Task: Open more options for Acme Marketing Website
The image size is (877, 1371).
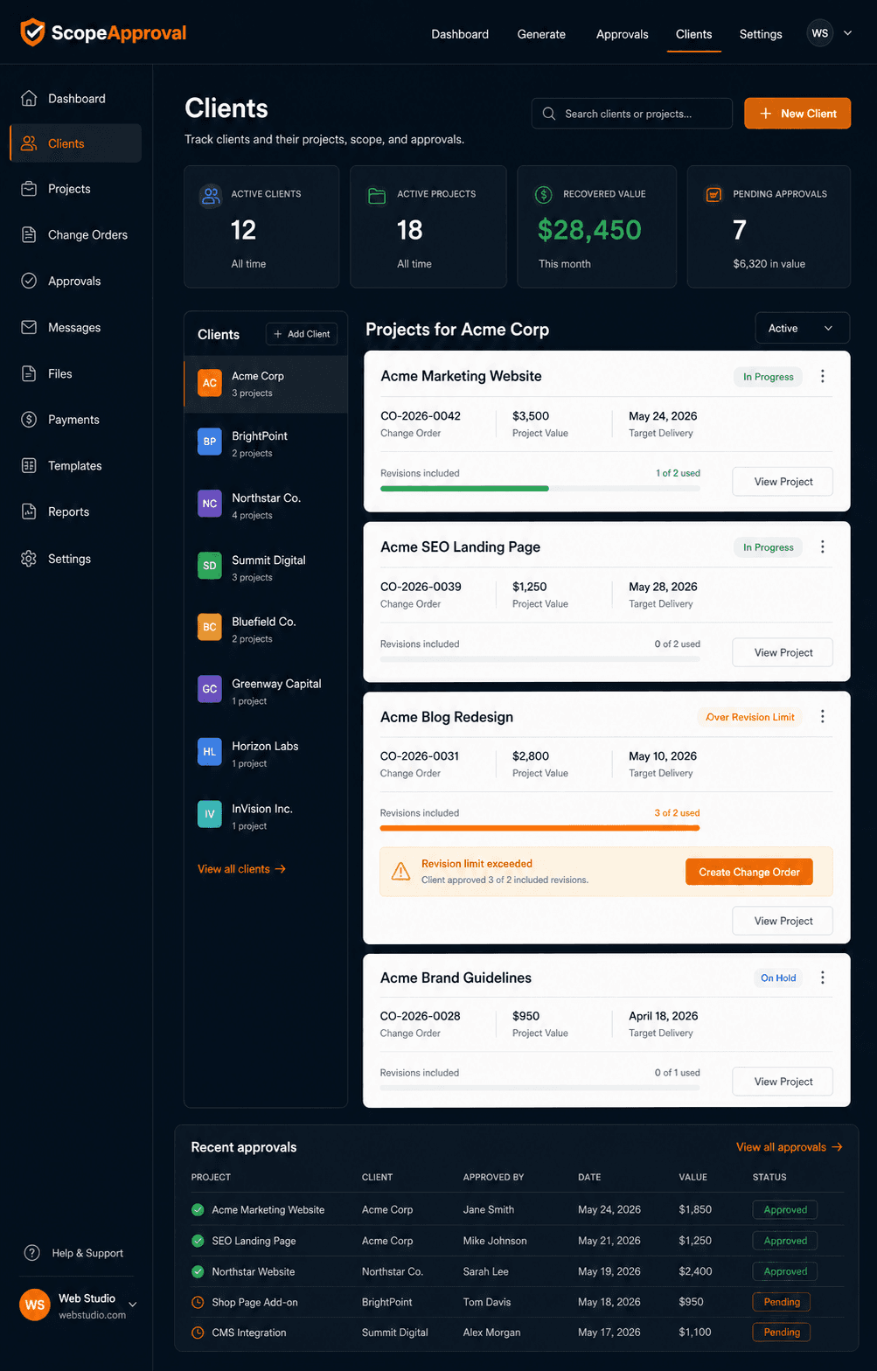Action: coord(823,376)
